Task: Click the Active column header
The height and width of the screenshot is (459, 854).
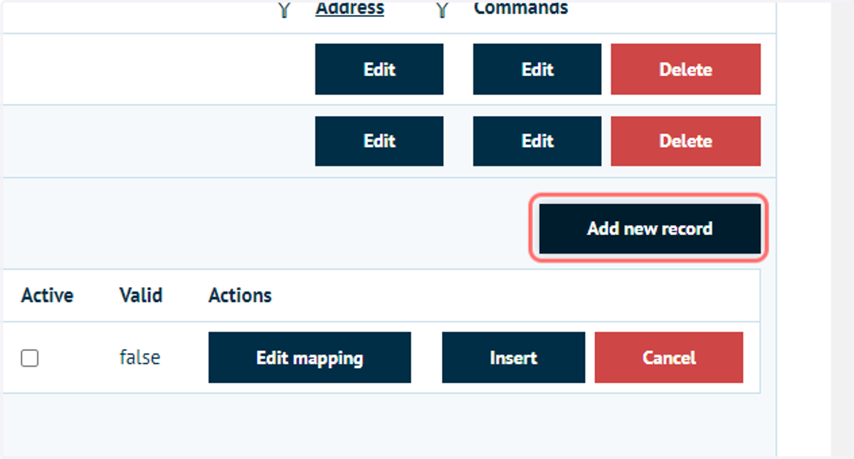Action: [47, 295]
